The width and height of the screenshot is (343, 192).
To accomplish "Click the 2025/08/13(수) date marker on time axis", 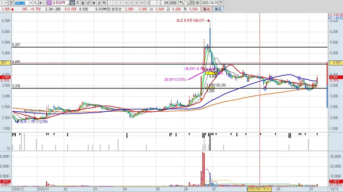I will (260, 189).
